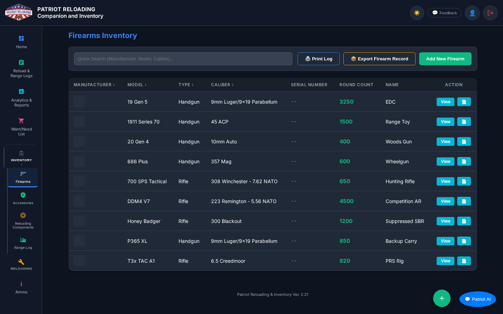Open the Feedback button

point(444,13)
